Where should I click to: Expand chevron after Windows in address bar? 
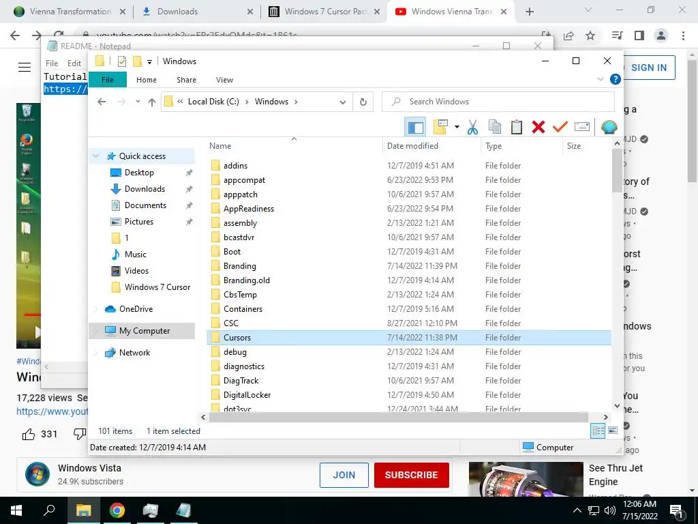(296, 102)
